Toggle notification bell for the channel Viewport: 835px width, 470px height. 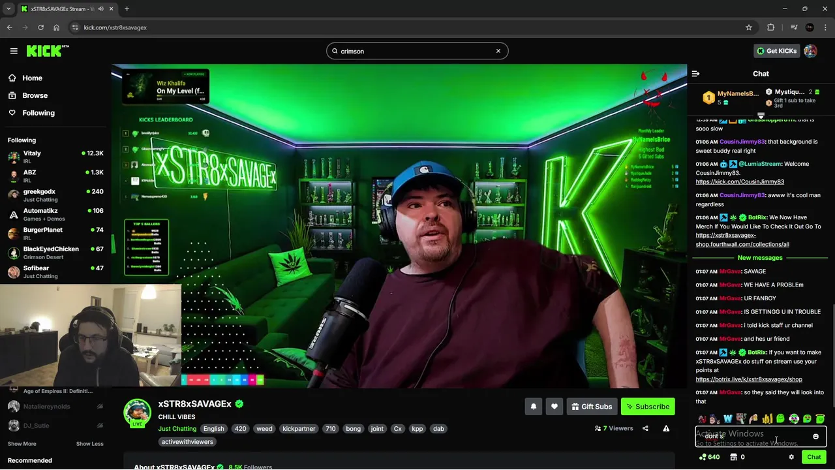pos(533,407)
